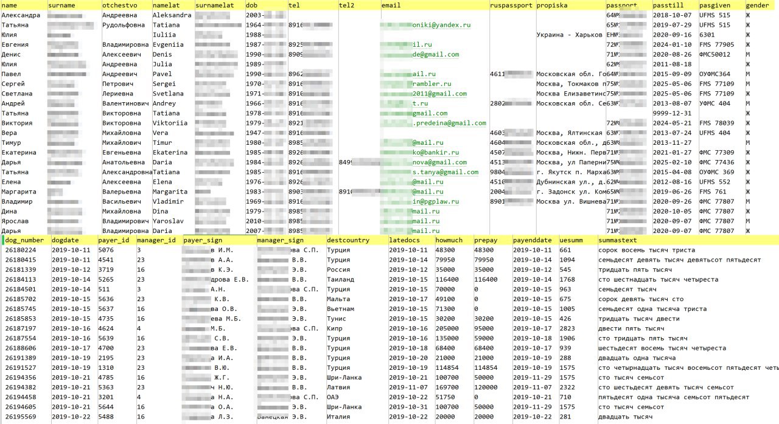Click the 'Мальта' destcountry cell
The image size is (779, 424).
click(338, 299)
